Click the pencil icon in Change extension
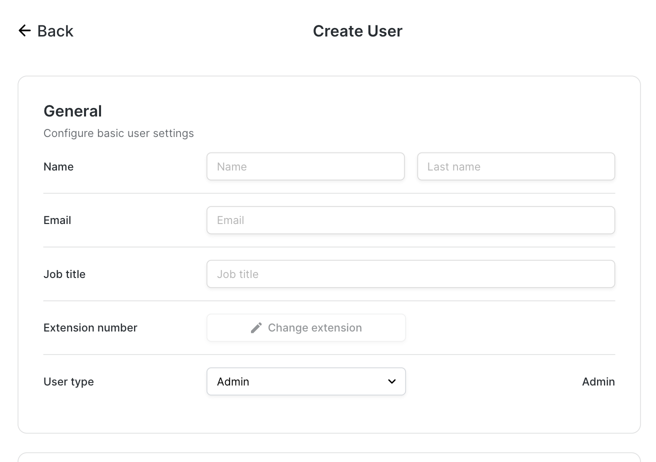 click(256, 328)
